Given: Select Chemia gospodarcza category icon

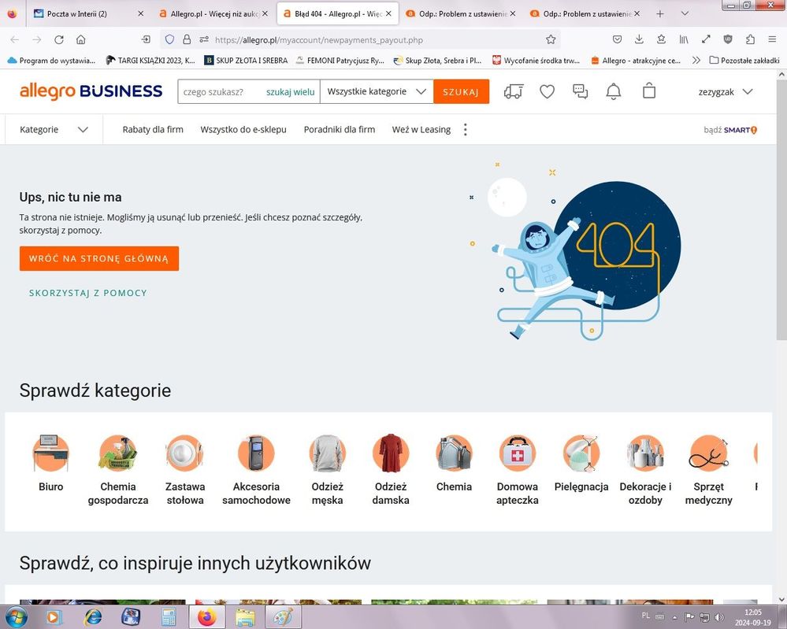Looking at the screenshot, I should [118, 453].
